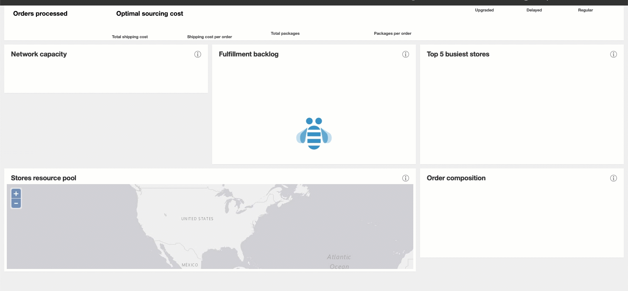Zoom in on the stores map

tap(16, 194)
